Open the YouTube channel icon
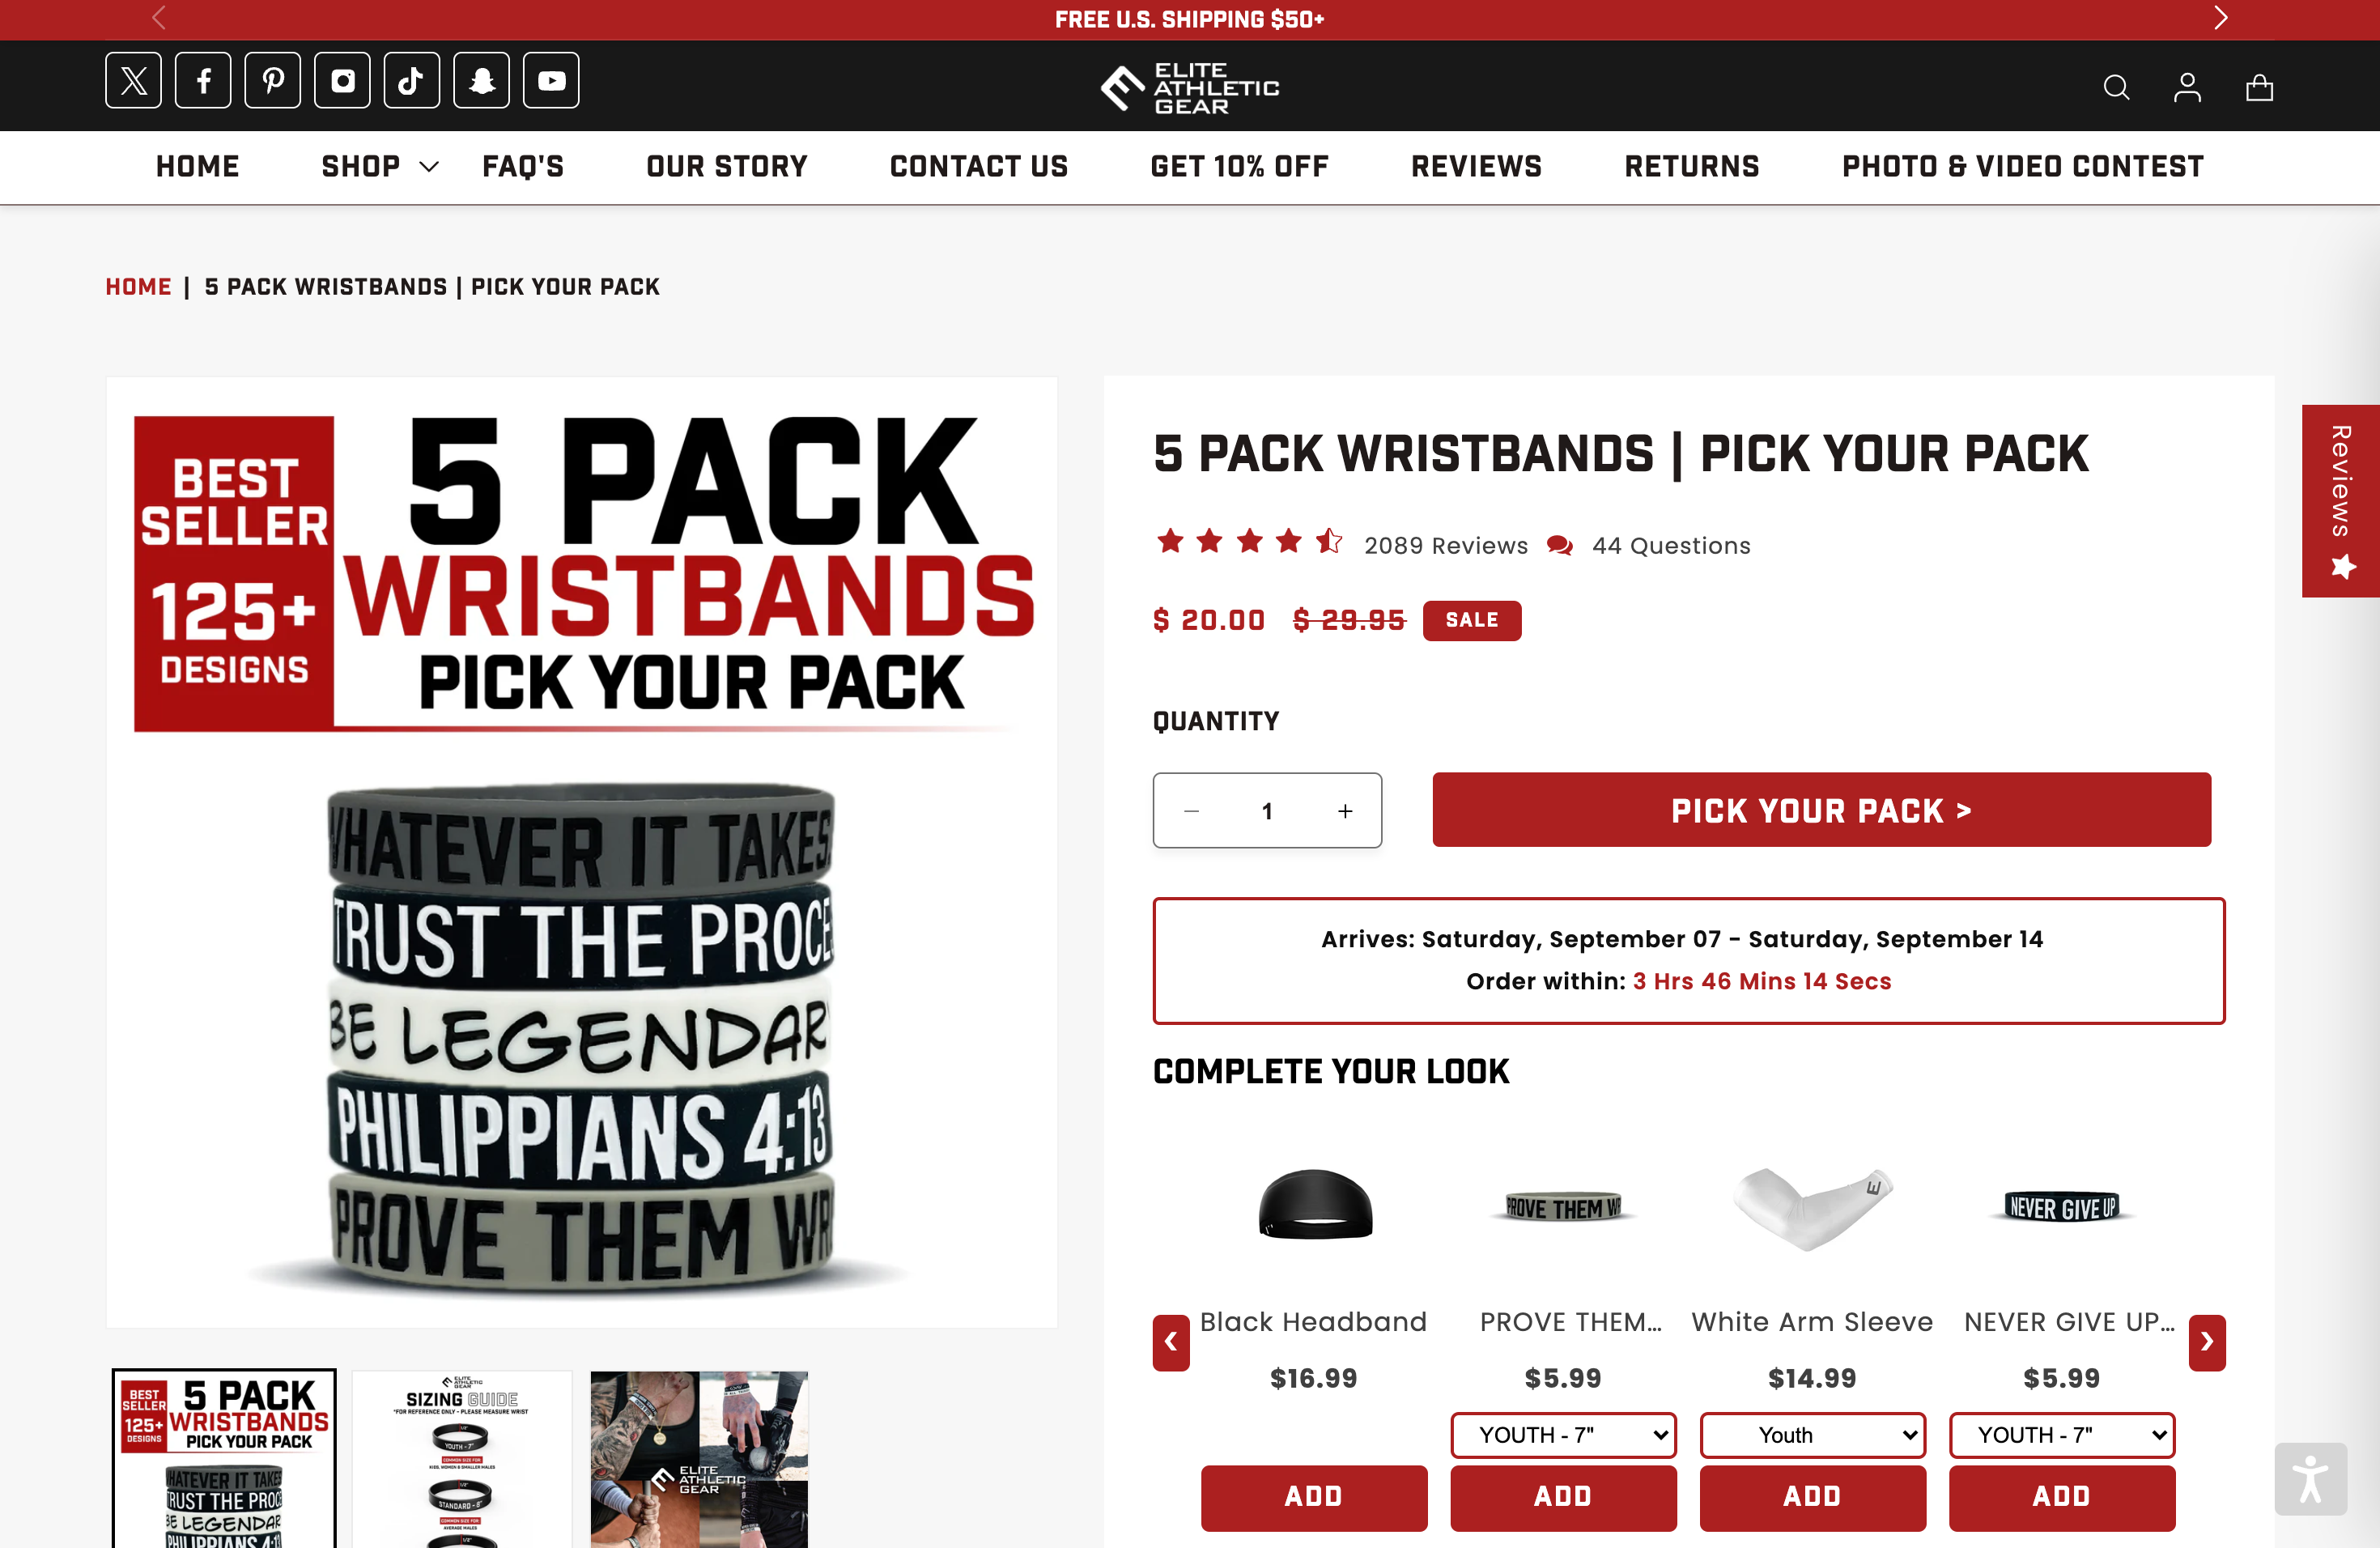Viewport: 2380px width, 1548px height. tap(552, 80)
